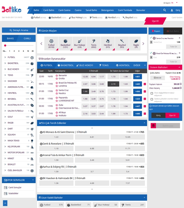Viewport: 184px width, 208px height.
Task: Select Hentbol icon card in Günün Maçları
Action: [x=108, y=44]
